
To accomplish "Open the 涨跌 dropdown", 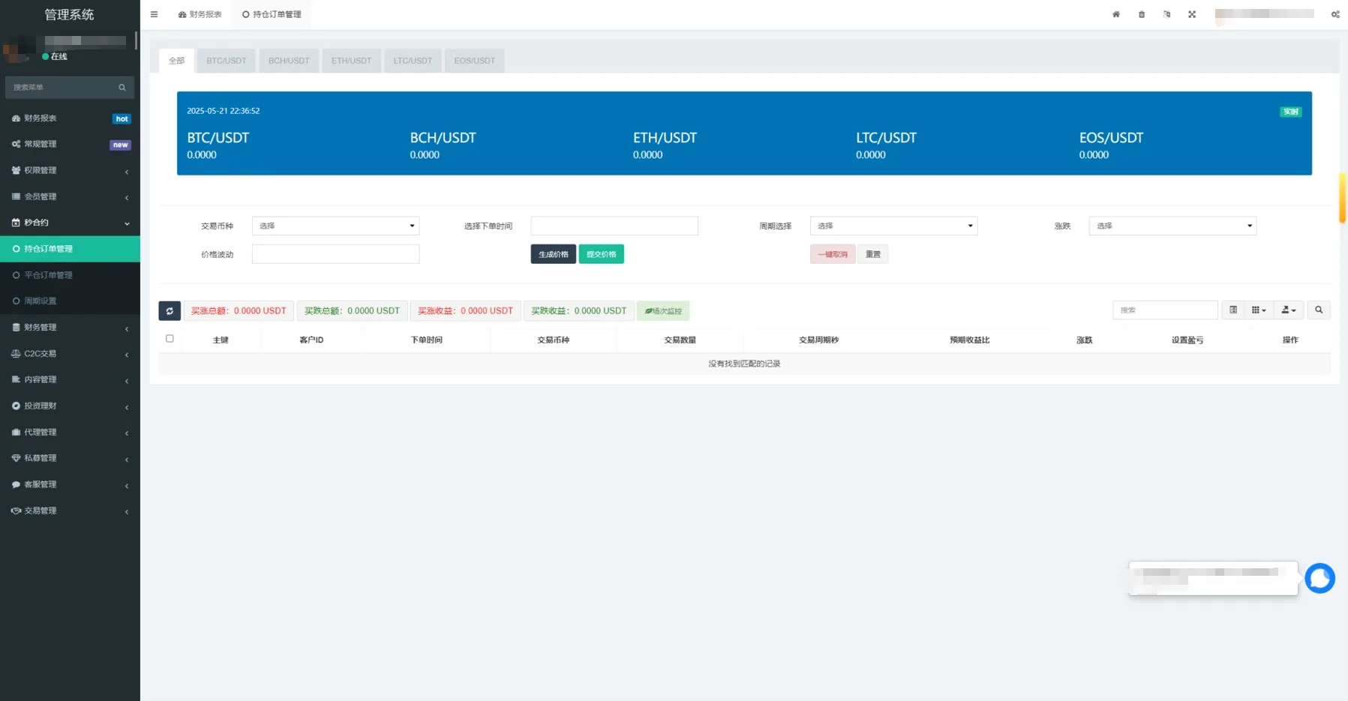I will coord(1172,226).
